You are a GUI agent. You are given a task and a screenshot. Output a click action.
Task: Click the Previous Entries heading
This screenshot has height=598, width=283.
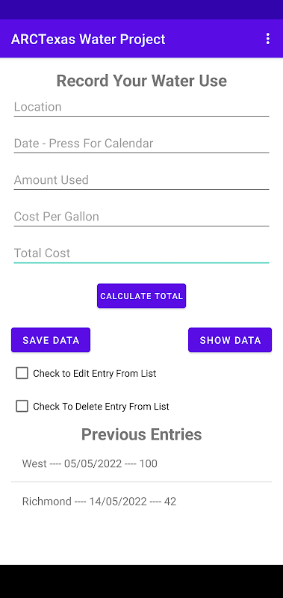pyautogui.click(x=141, y=434)
